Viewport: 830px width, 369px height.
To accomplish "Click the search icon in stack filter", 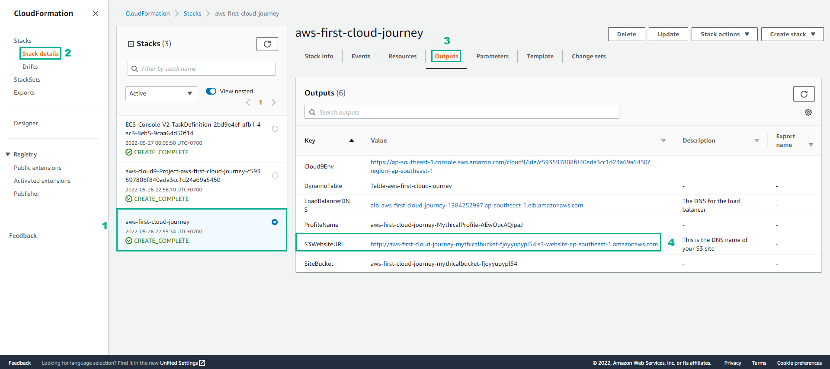I will coord(135,69).
